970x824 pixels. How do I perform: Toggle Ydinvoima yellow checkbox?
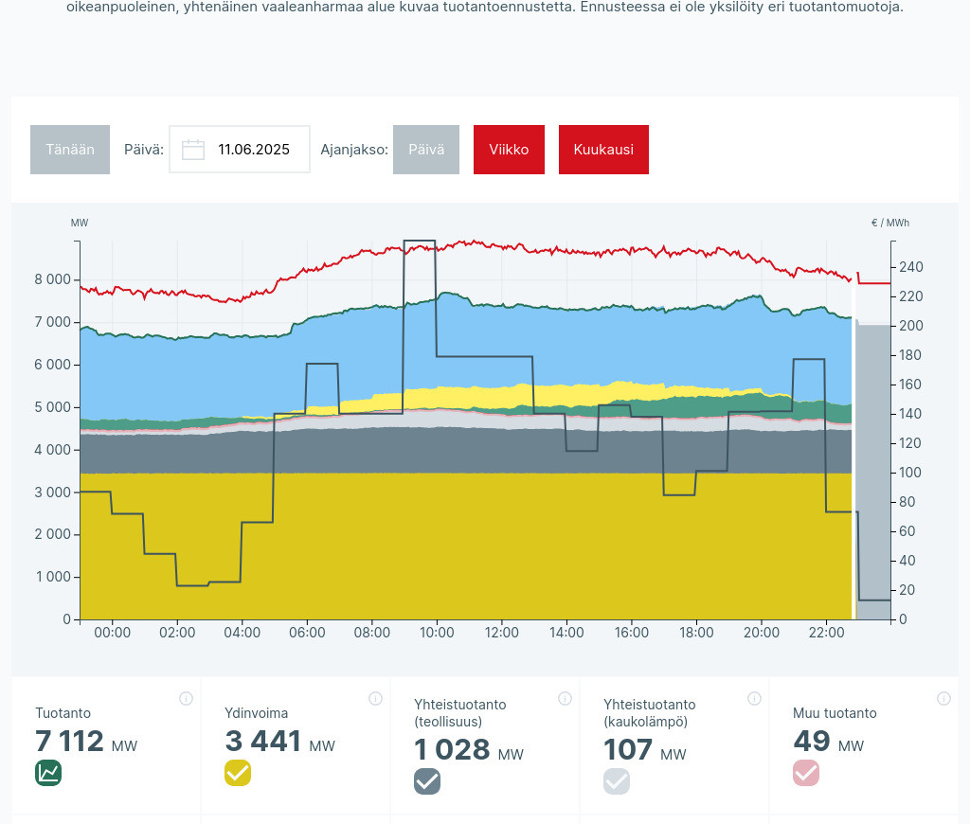[x=238, y=773]
